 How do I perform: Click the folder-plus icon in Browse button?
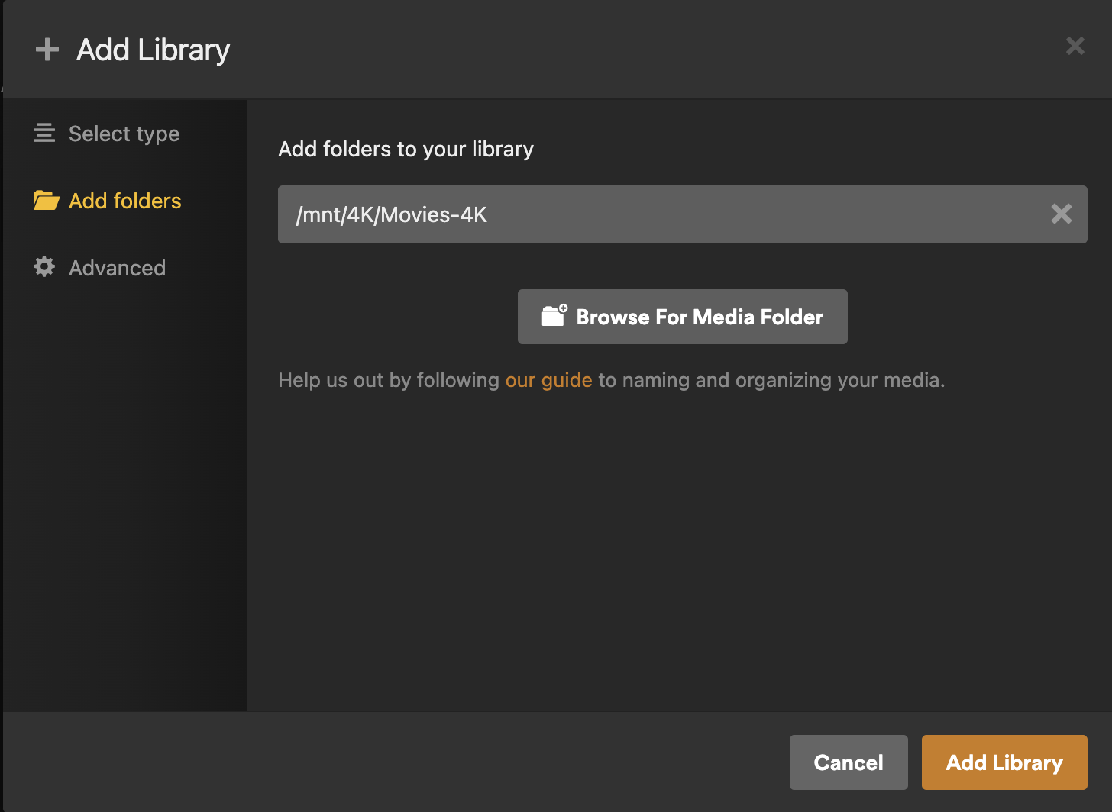tap(554, 315)
